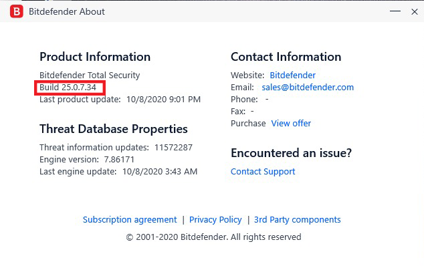
Task: Open the Subscription agreement link
Action: [x=130, y=220]
